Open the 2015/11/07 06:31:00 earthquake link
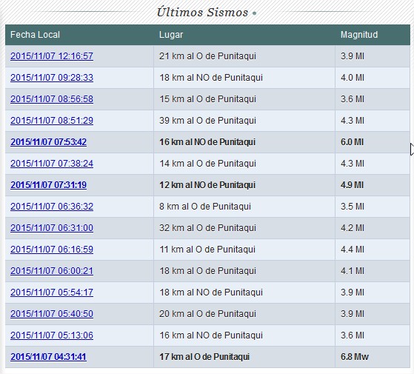The width and height of the screenshot is (414, 374). coord(52,228)
